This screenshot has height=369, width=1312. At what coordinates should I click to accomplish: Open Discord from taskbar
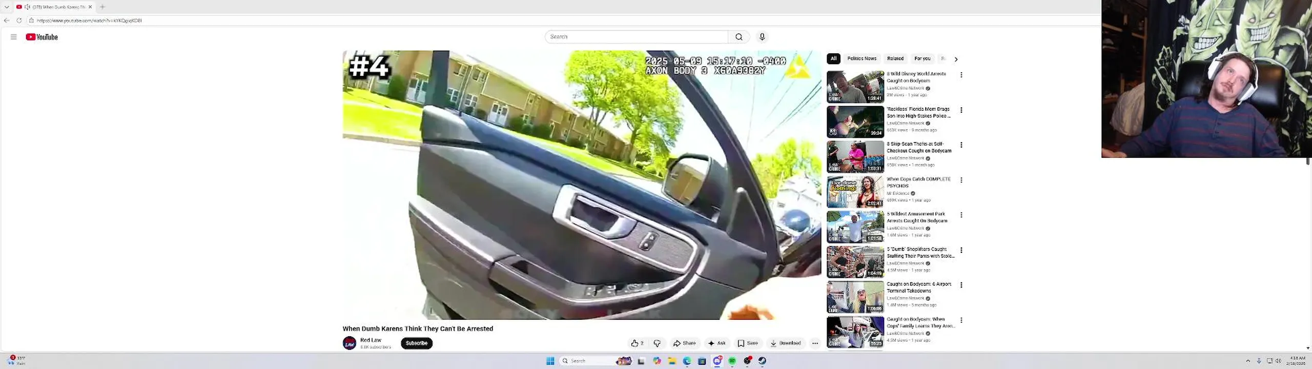[717, 361]
